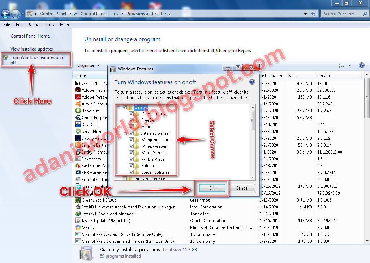
Task: Click the MEmu program icon
Action: coord(78,227)
